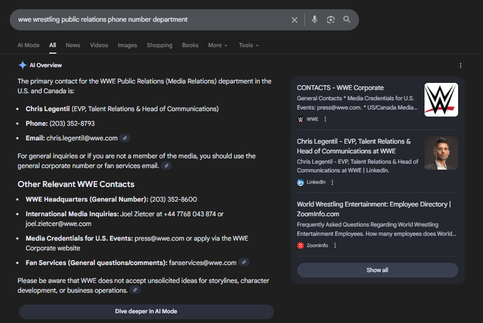483x323 pixels.
Task: Click the LinkedIn source name label
Action: [x=316, y=182]
